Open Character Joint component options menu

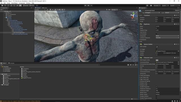tap(178, 58)
